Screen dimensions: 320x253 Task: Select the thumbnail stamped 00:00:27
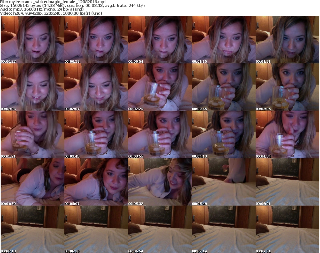click(x=32, y=40)
